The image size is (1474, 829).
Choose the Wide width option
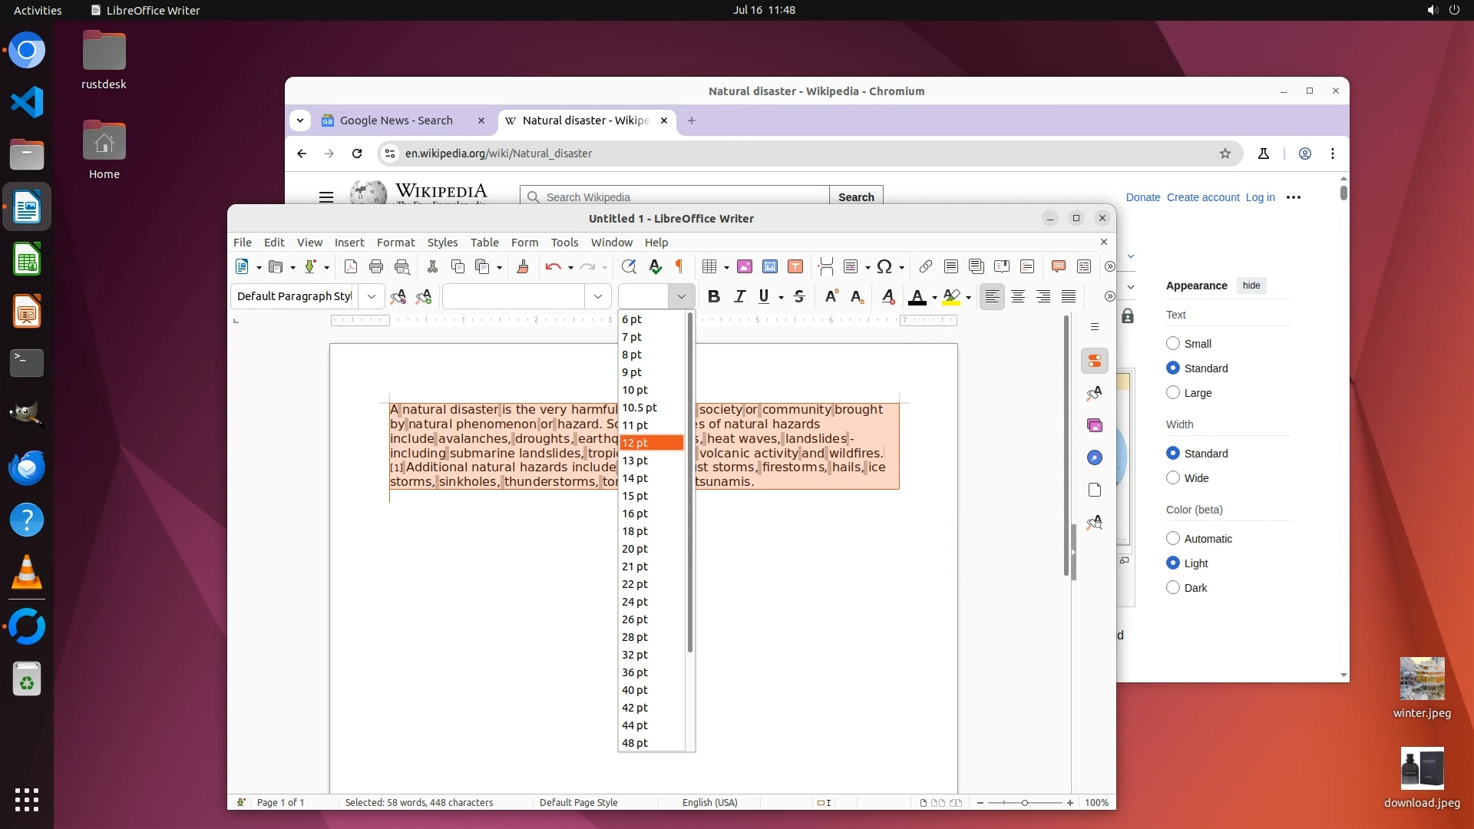point(1173,477)
